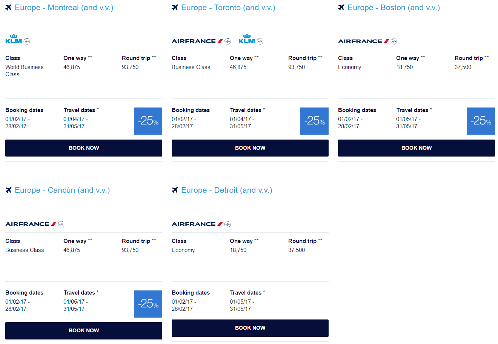Select Boston round trip miles 37,500

(x=463, y=67)
